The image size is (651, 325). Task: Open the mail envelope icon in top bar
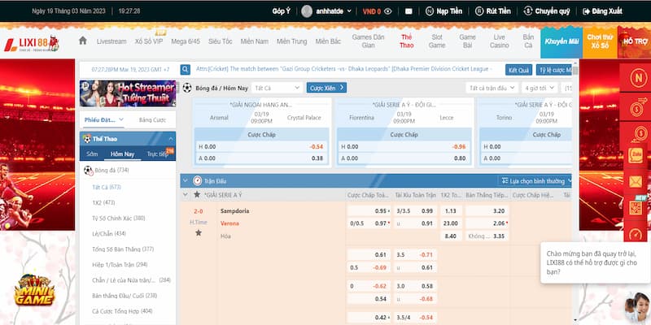point(409,11)
